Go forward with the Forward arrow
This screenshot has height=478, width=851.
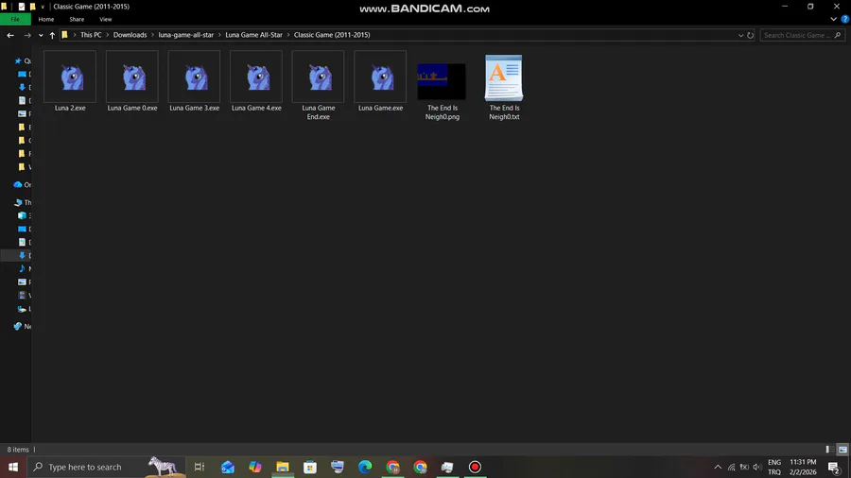pyautogui.click(x=27, y=35)
